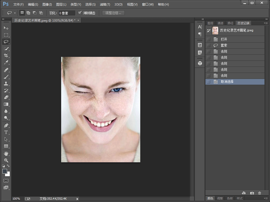This screenshot has height=202, width=270.
Task: Click the 羽化 feather input field
Action: pyautogui.click(x=67, y=13)
